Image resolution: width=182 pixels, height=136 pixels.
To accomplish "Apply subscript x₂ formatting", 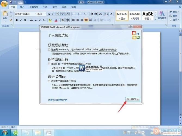I will [36, 20].
